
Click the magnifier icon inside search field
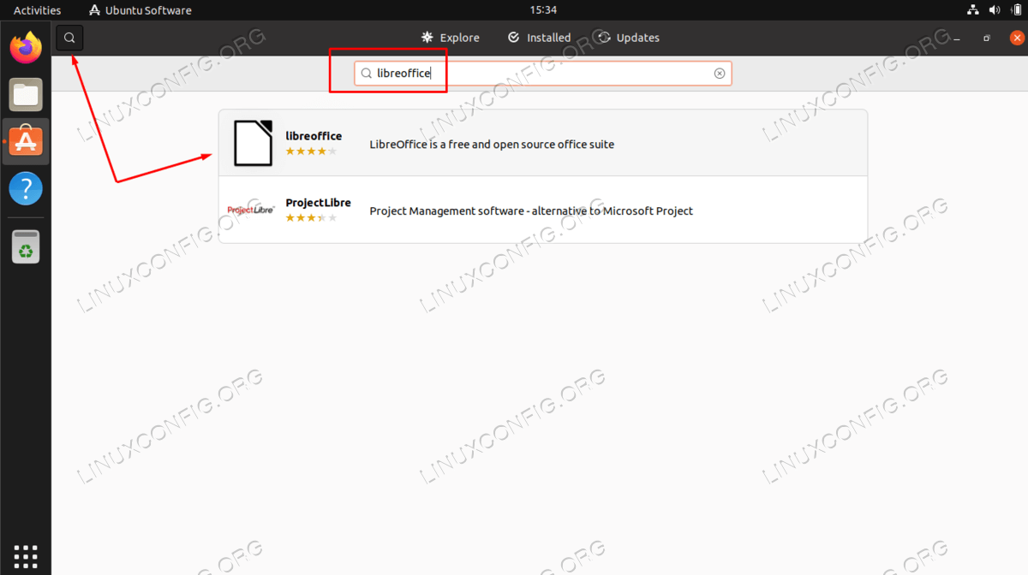[366, 74]
